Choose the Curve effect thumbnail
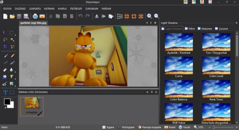Viewport: 239px width, 130px height. (179, 65)
